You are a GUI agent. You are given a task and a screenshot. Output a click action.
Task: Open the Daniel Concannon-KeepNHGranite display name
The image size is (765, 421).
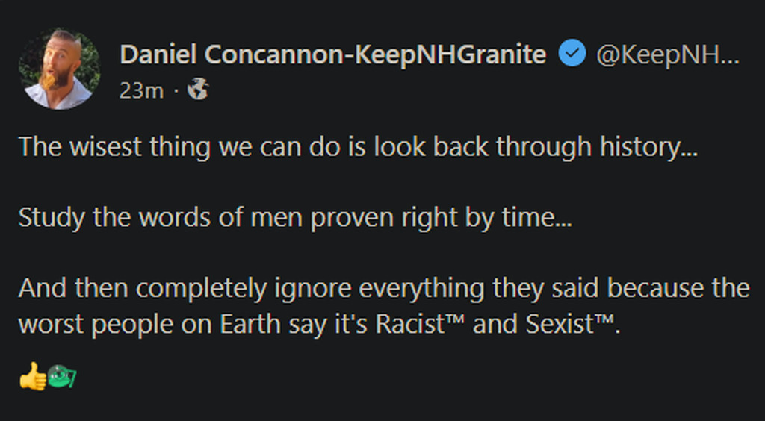333,54
